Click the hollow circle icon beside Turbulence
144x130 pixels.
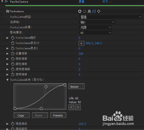[84, 11]
